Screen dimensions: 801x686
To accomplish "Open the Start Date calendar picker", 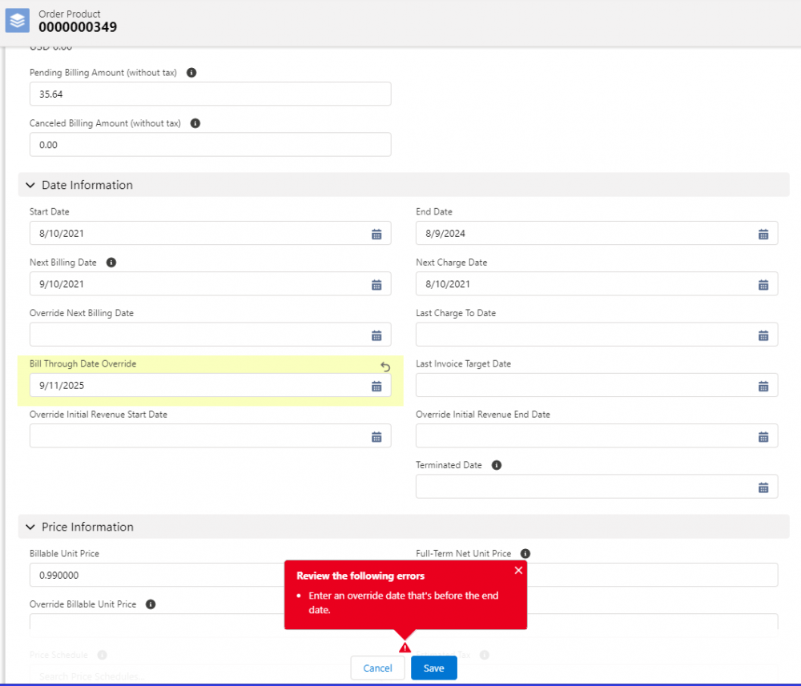I will pyautogui.click(x=376, y=234).
